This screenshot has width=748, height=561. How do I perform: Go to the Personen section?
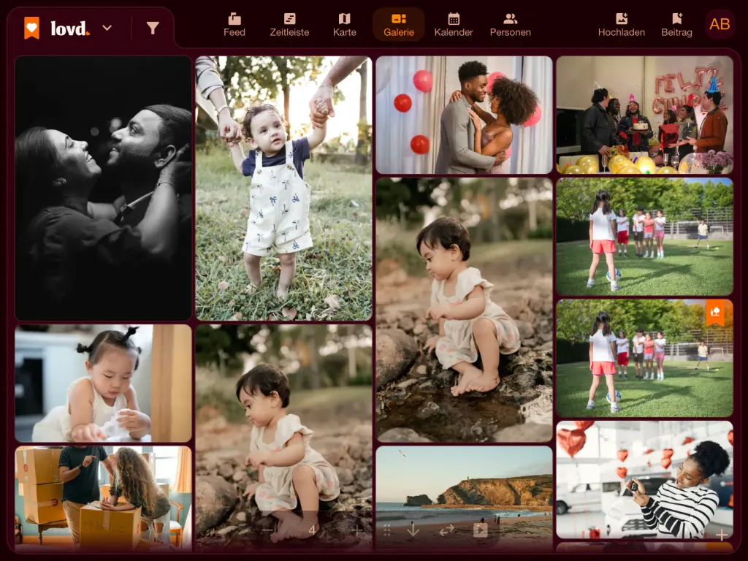click(510, 26)
